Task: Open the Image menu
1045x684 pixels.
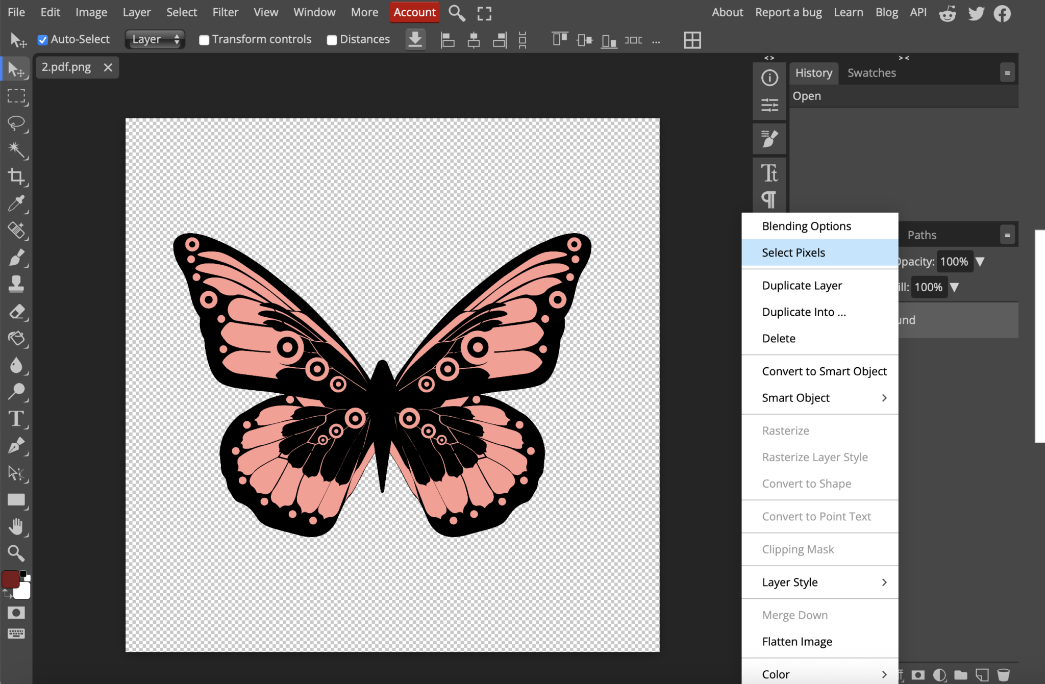Action: point(91,12)
